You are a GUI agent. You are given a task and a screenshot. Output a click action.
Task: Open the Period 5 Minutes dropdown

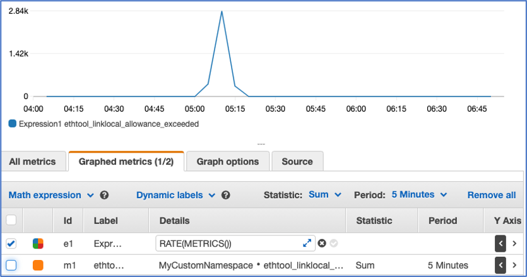(419, 194)
